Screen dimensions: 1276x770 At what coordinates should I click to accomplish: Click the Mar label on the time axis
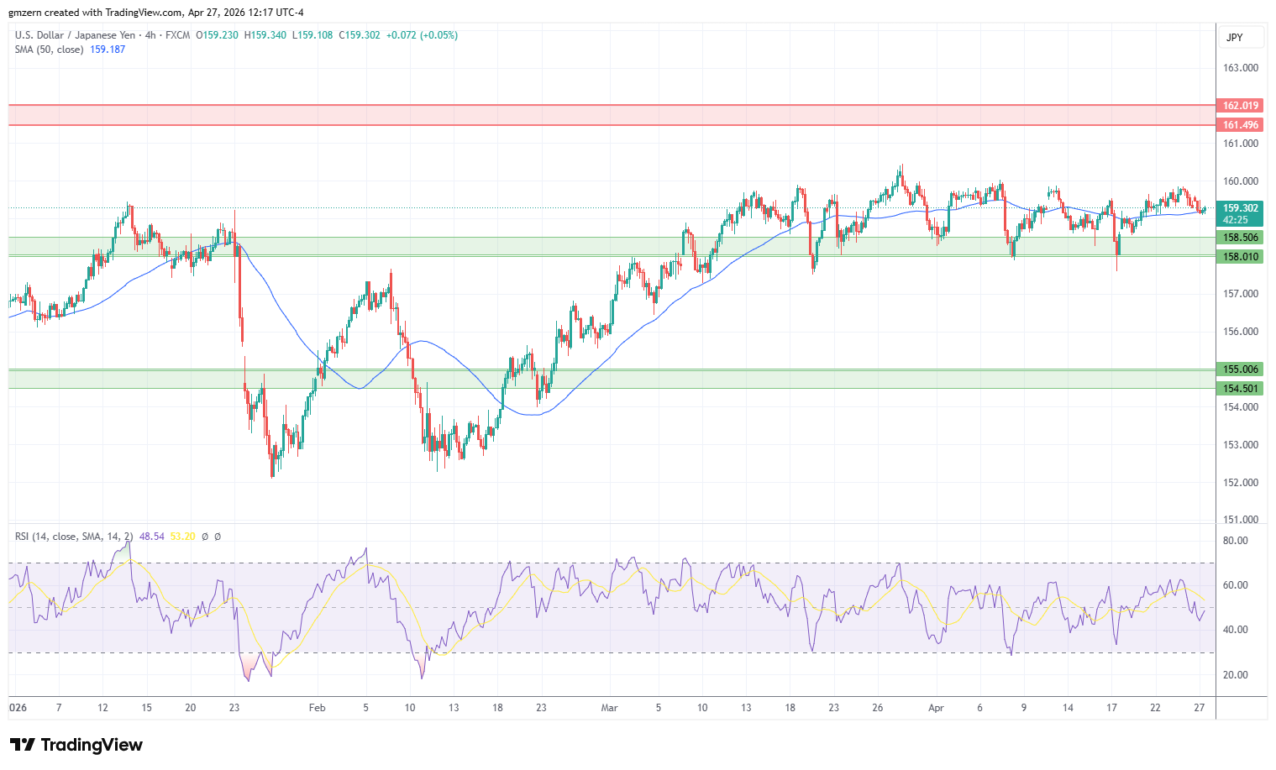(x=609, y=708)
